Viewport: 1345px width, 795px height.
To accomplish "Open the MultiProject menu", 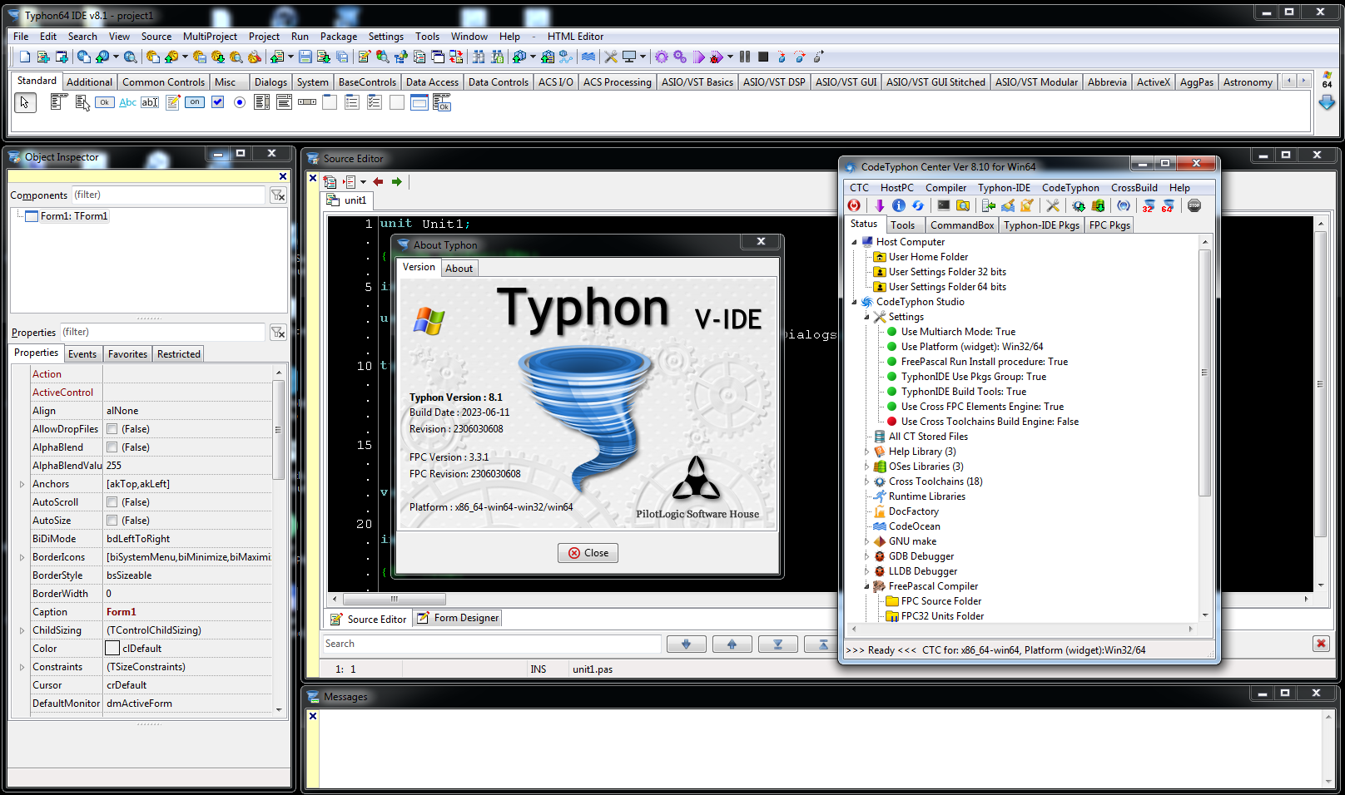I will click(x=210, y=37).
